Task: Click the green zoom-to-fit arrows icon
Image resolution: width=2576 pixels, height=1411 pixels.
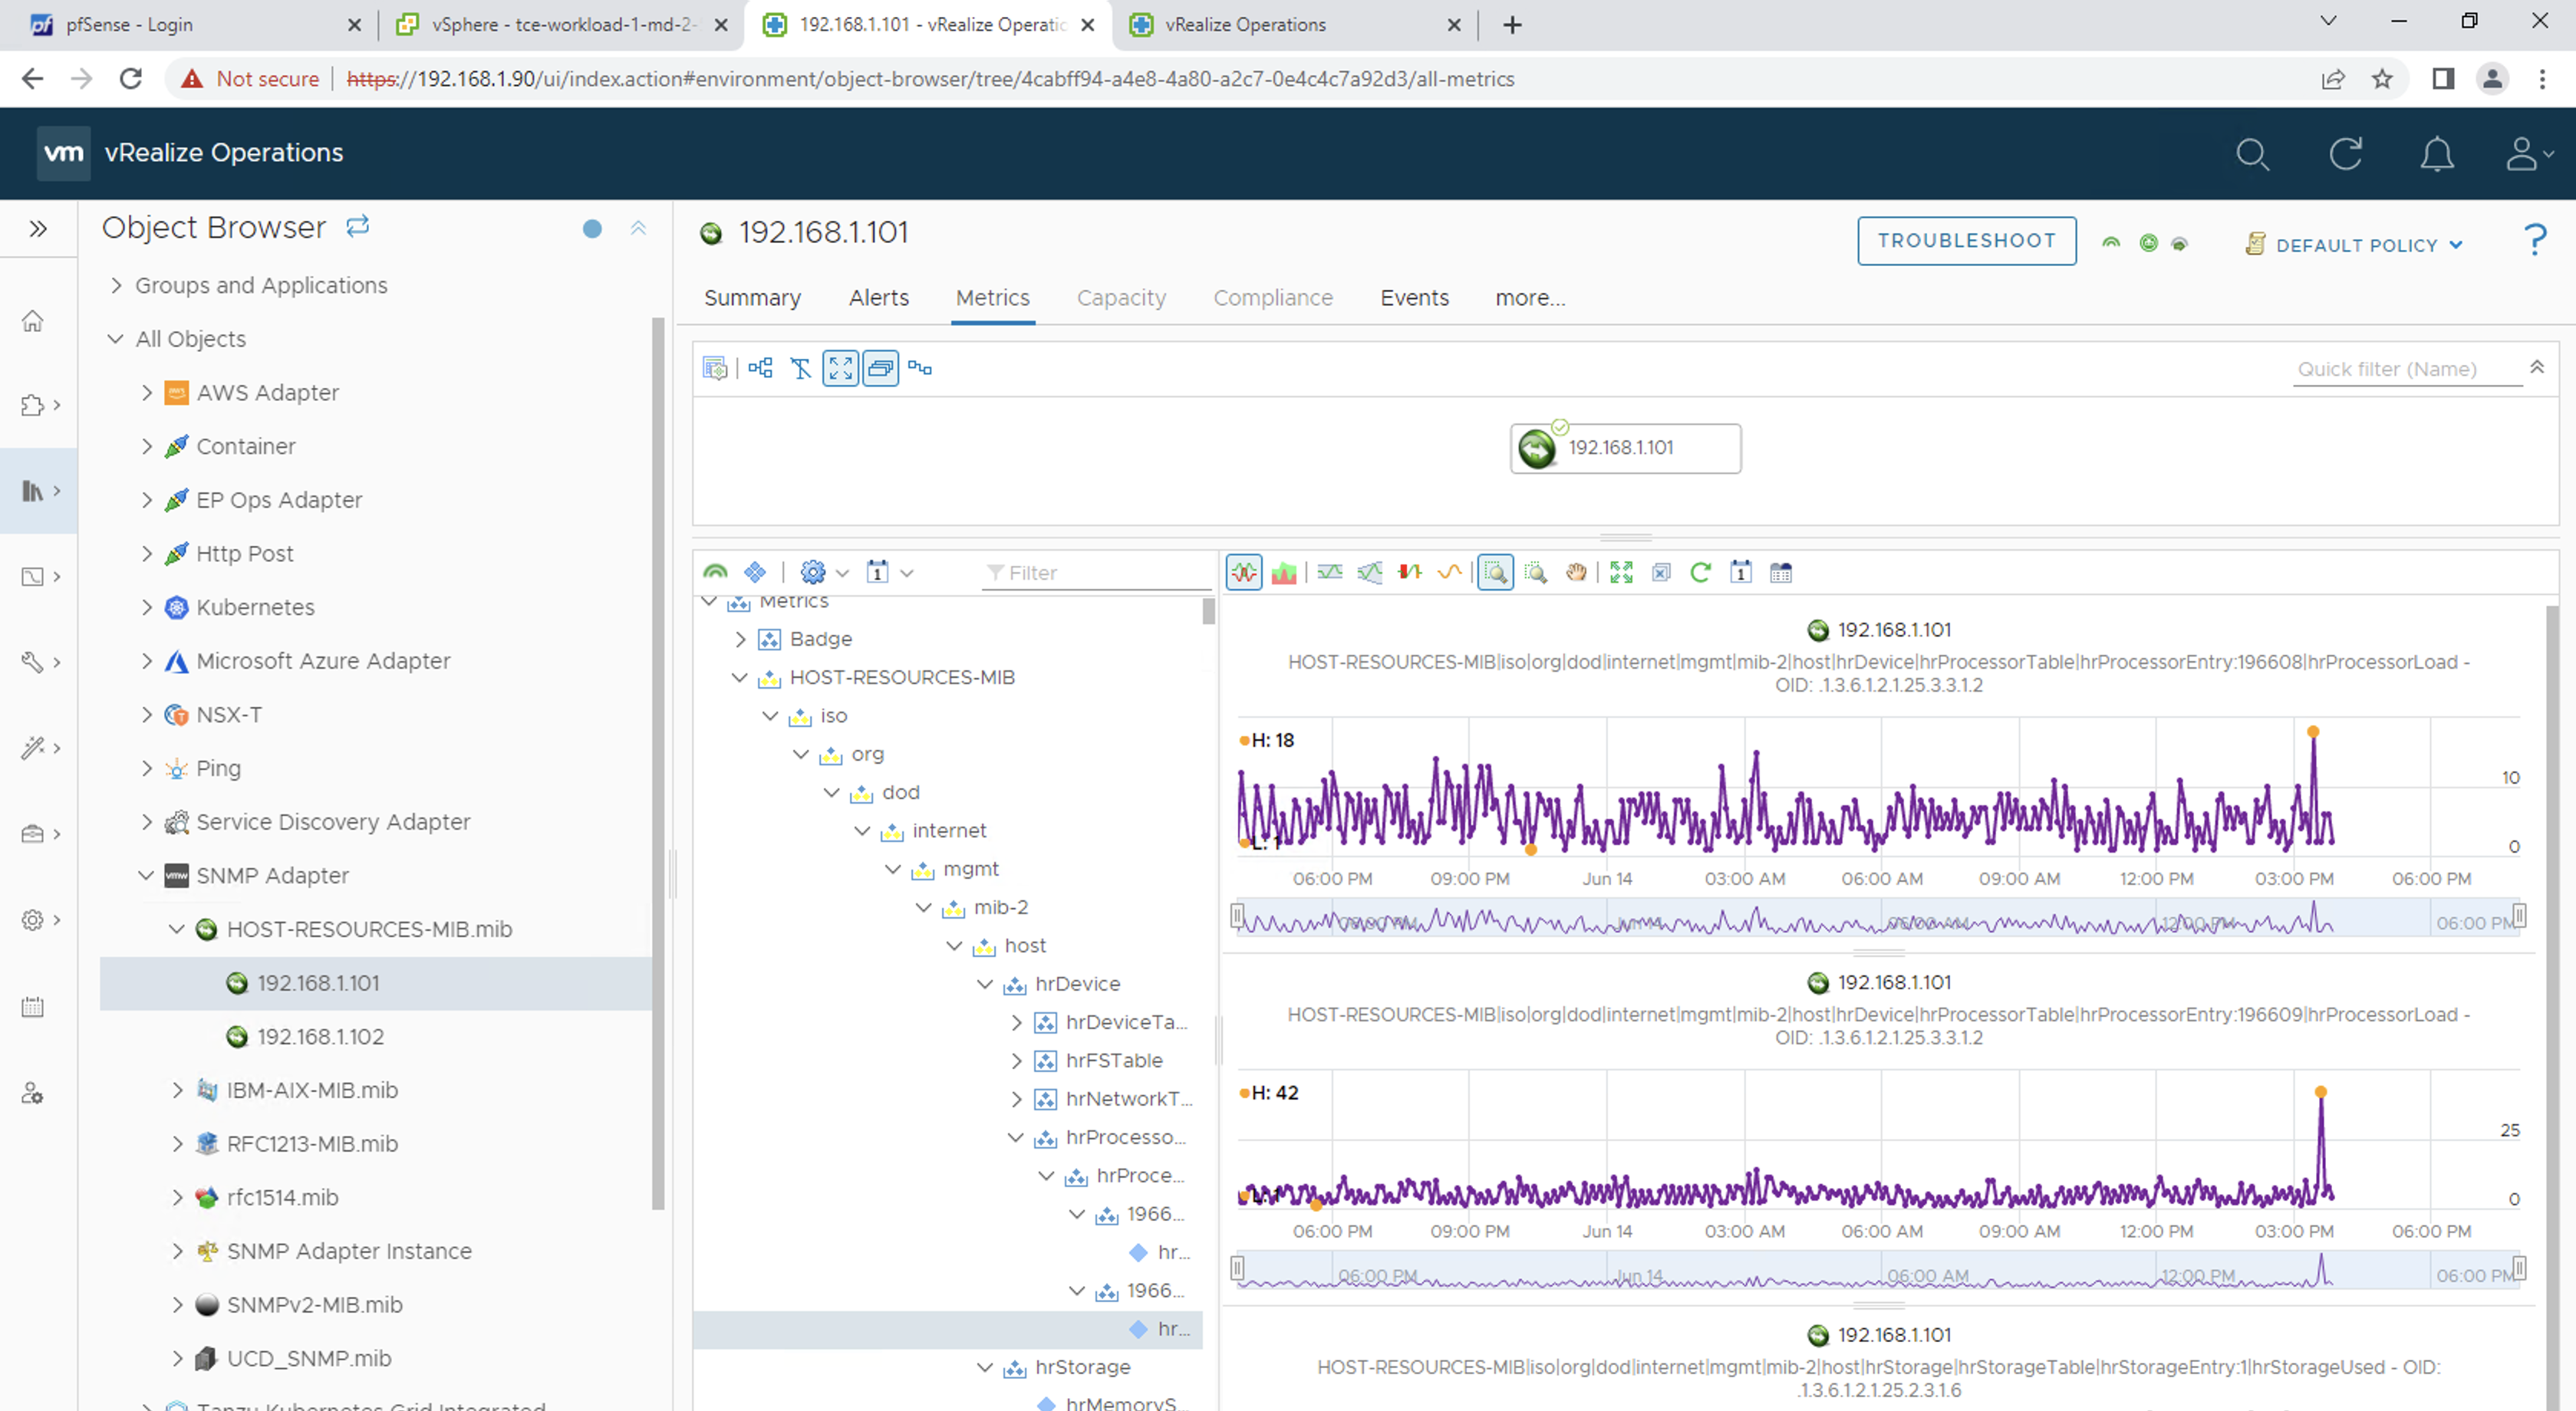Action: tap(1621, 573)
